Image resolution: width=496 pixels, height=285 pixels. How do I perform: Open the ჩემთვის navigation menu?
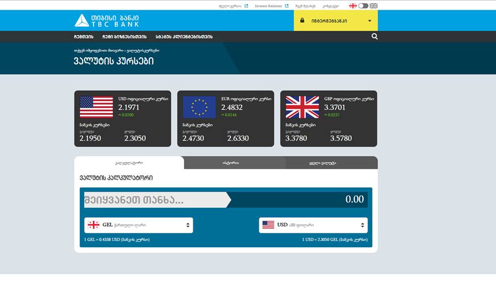pos(84,37)
